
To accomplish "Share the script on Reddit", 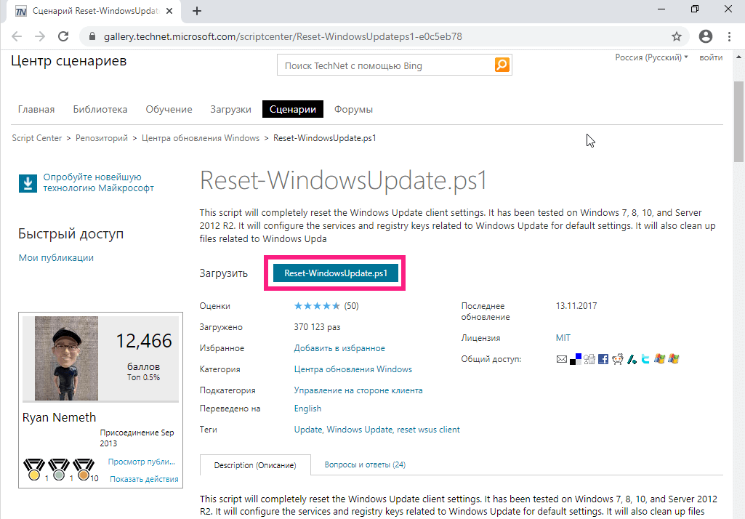I will [x=617, y=359].
